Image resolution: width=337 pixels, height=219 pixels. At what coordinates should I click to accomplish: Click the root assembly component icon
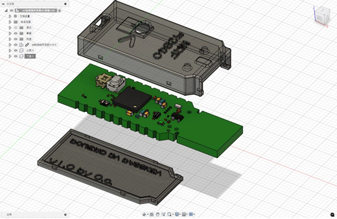tap(17, 10)
